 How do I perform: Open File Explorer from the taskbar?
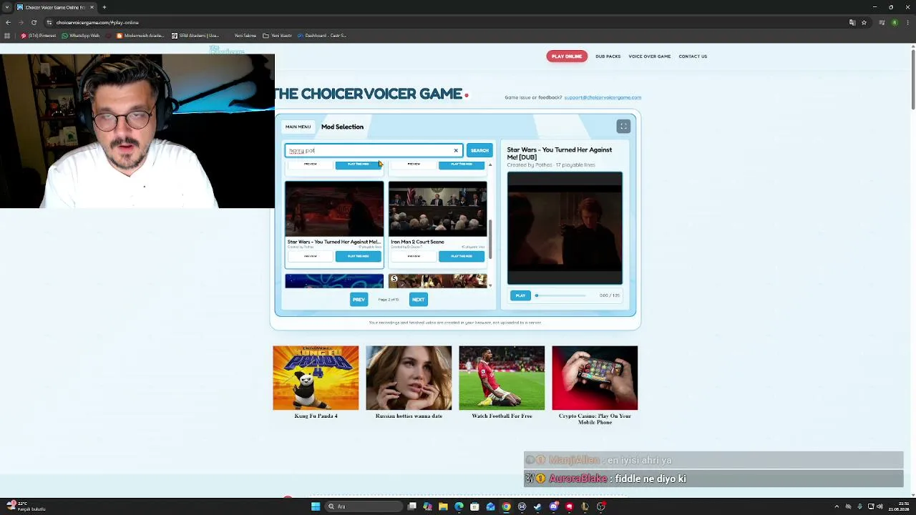coord(443,506)
